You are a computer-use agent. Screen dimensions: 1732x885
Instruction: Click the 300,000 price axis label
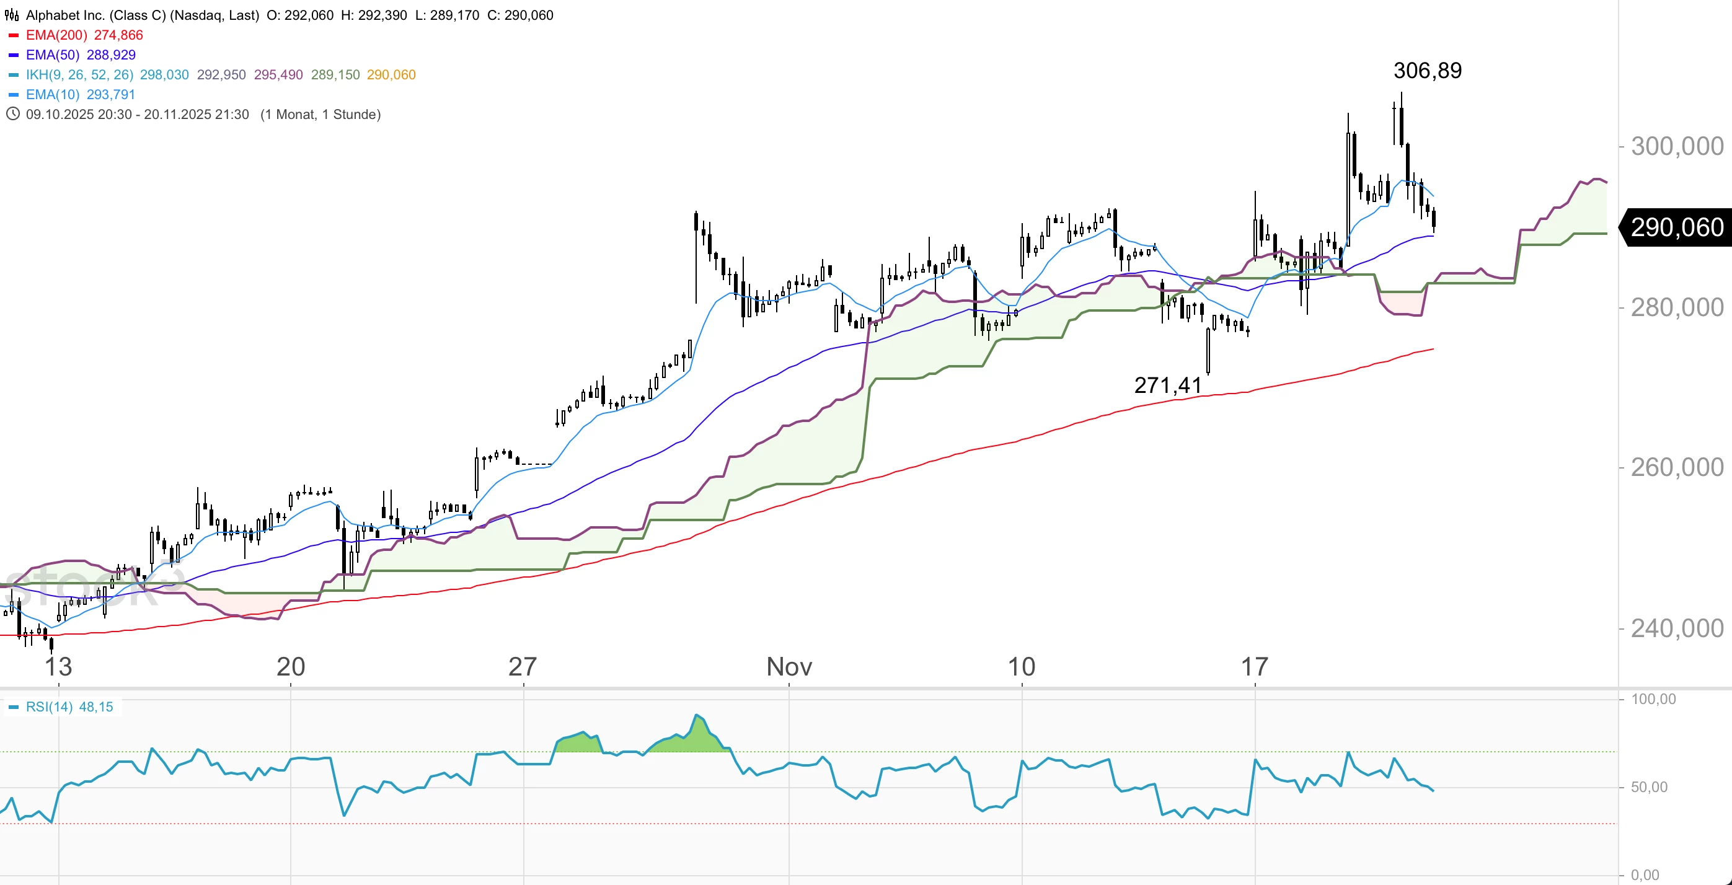(x=1677, y=146)
